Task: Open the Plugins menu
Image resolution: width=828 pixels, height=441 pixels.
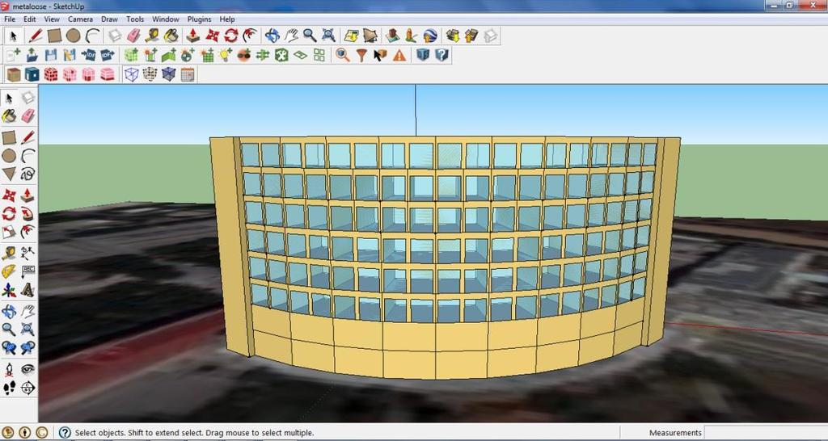Action: click(199, 19)
